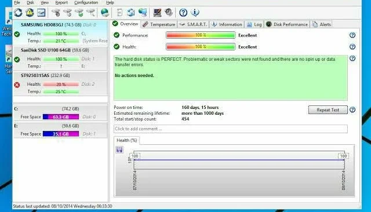The height and width of the screenshot is (212, 371).
Task: Click the 08/10/2014 date label on chart
Action: tap(343, 180)
